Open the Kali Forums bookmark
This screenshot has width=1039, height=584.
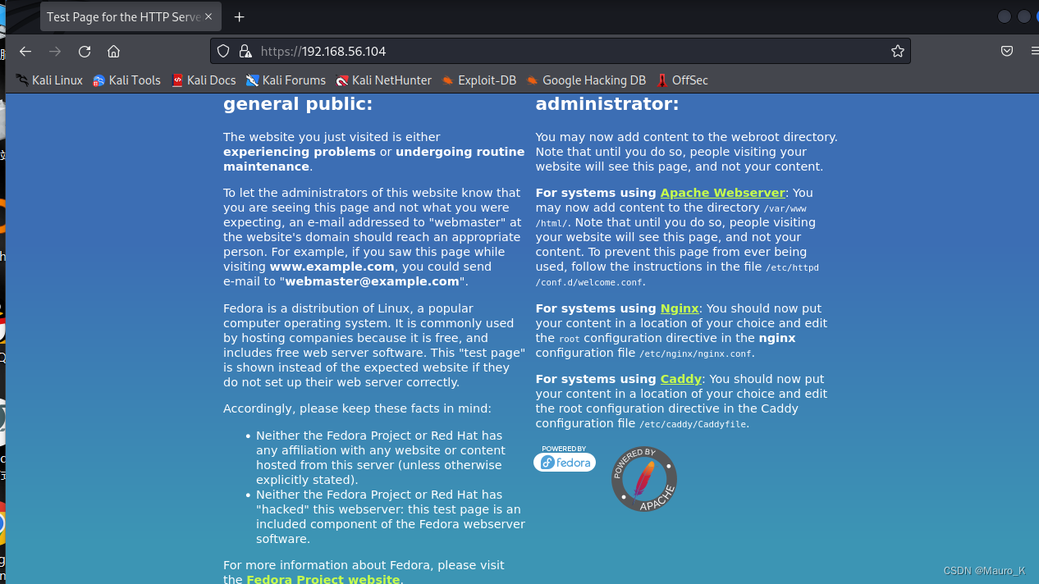pyautogui.click(x=286, y=80)
